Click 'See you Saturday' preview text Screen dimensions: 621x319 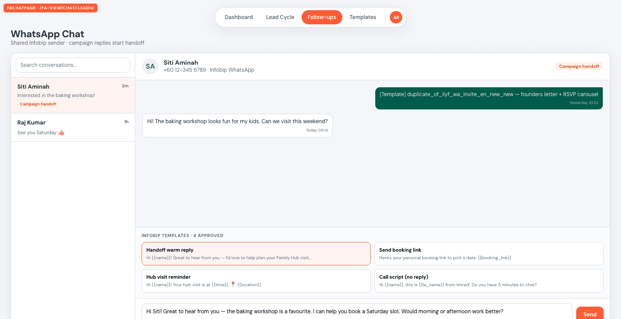tap(41, 132)
